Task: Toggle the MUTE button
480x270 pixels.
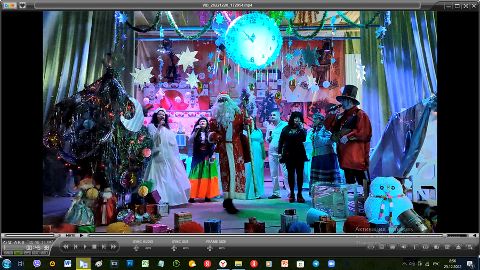Action: point(70,235)
